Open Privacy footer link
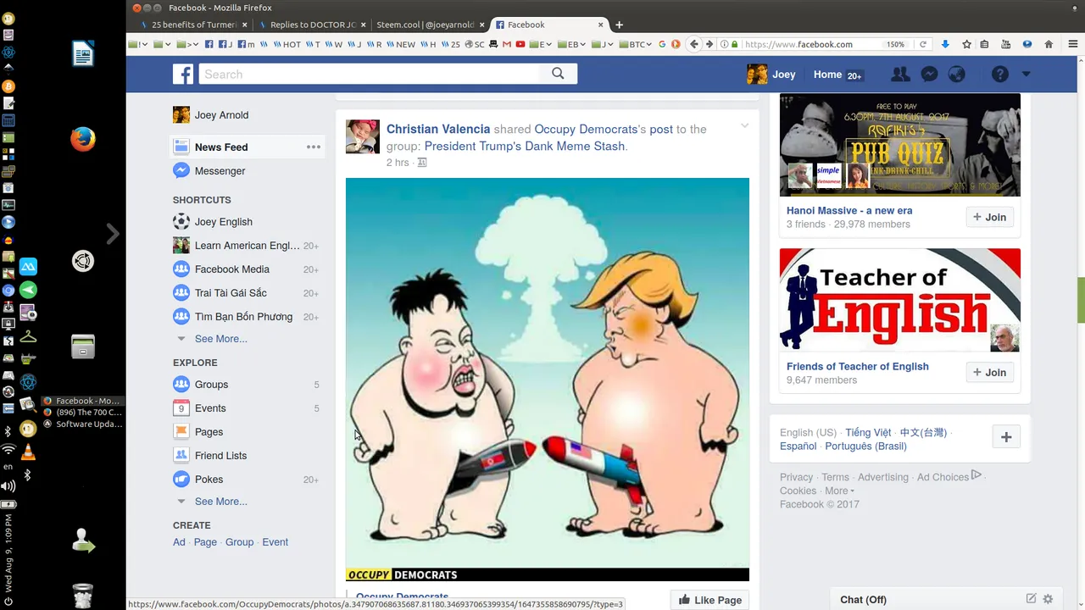This screenshot has height=610, width=1085. click(x=796, y=477)
